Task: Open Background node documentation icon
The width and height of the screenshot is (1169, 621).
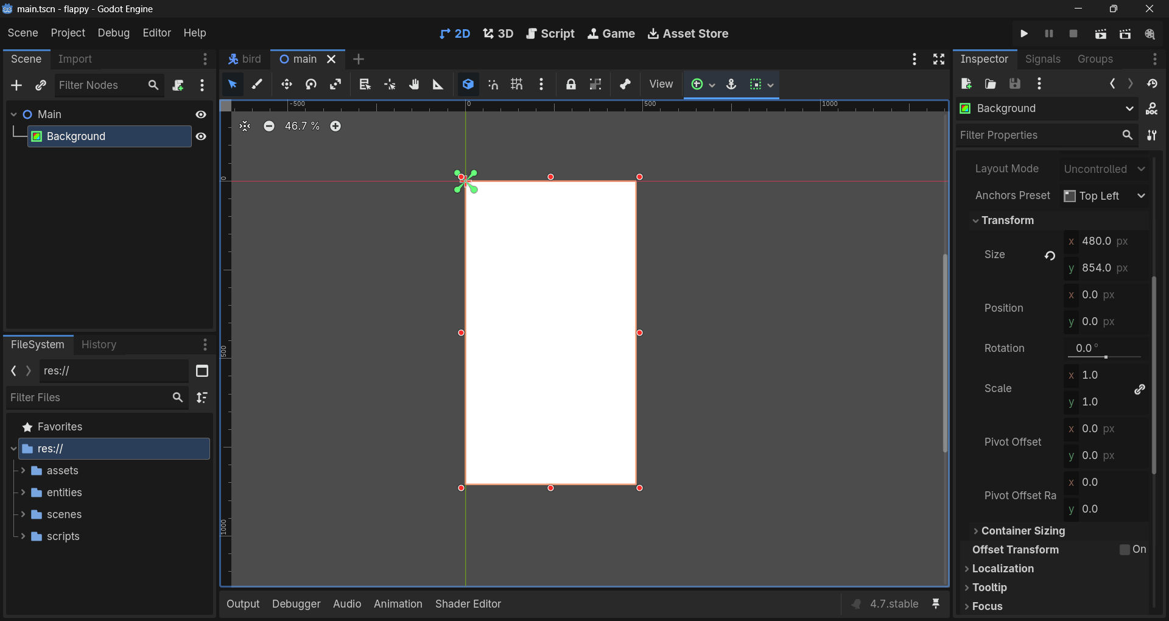Action: pos(1152,109)
